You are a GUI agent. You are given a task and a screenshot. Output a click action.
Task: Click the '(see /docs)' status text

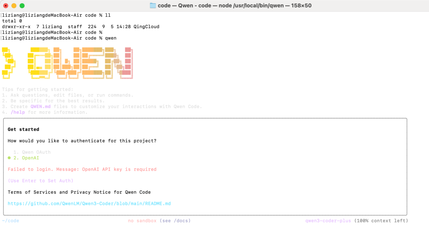tap(175, 220)
